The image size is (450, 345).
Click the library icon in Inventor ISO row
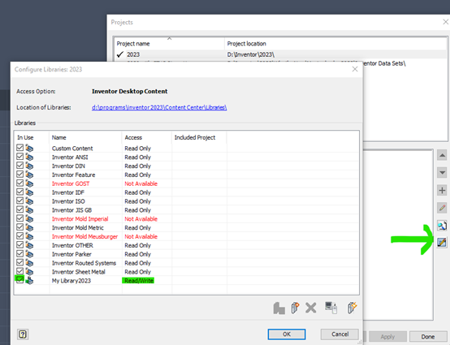(29, 201)
